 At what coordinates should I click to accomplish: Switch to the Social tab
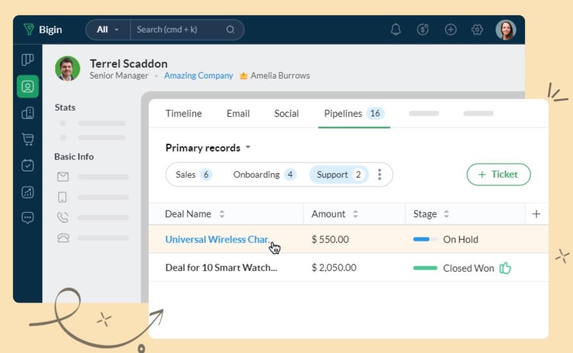(287, 114)
